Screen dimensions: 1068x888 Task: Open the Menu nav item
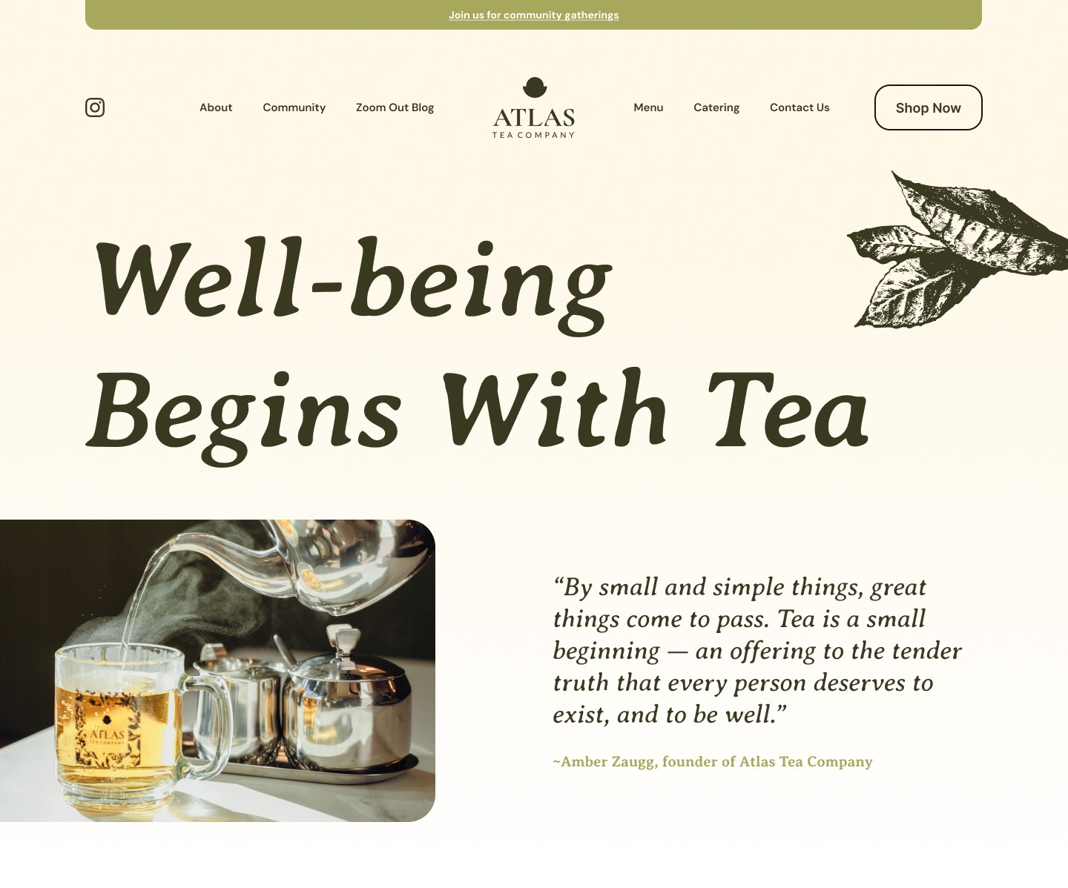(x=648, y=107)
